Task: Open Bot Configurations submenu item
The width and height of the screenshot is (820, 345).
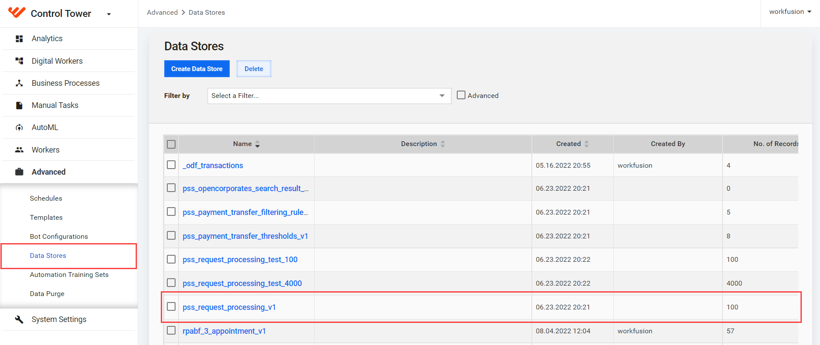Action: point(59,237)
